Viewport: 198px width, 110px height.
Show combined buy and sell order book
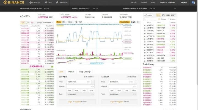click(x=23, y=23)
